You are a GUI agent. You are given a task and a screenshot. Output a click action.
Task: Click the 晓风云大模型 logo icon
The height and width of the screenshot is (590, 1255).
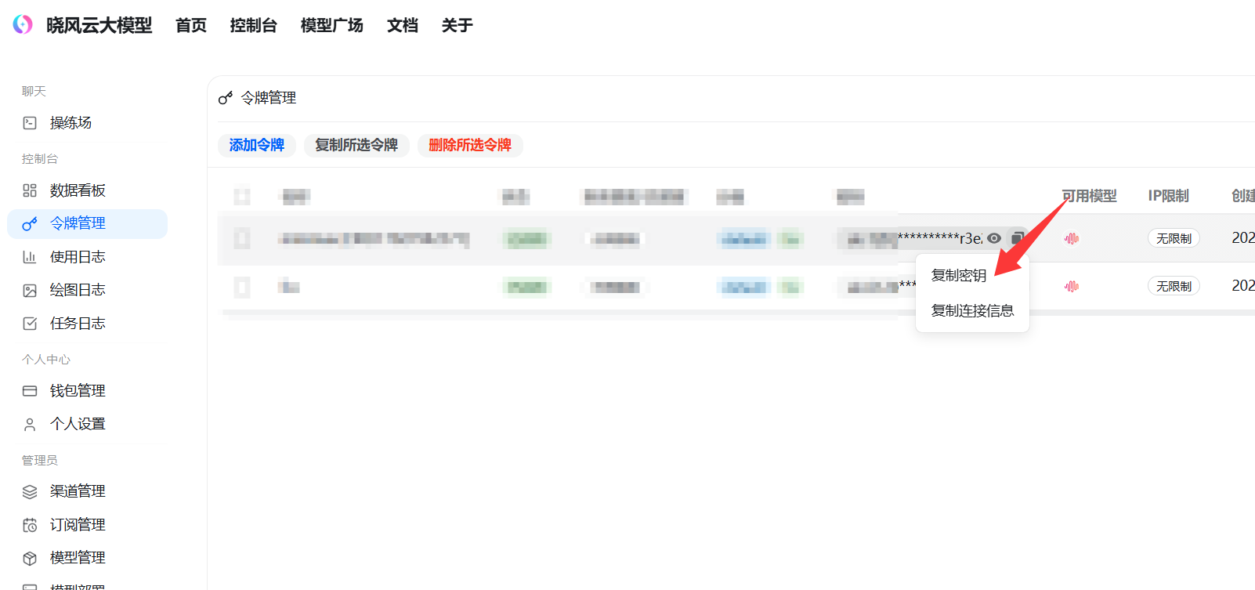[23, 25]
